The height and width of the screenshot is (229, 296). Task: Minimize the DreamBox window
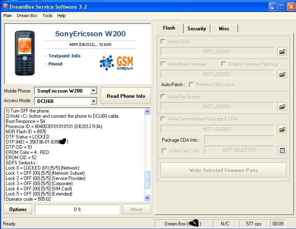pos(273,7)
